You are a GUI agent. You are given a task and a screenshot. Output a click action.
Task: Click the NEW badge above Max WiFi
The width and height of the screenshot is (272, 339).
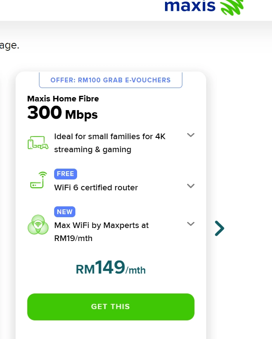(65, 212)
